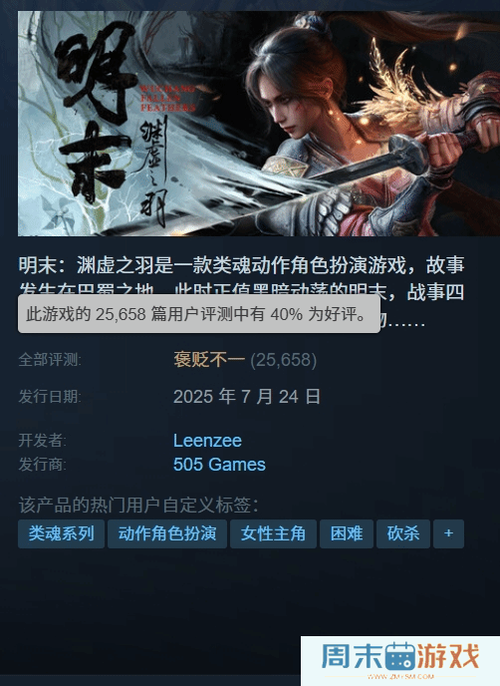This screenshot has width=500, height=686.
Task: Click the 开发者 label
Action: tap(43, 440)
